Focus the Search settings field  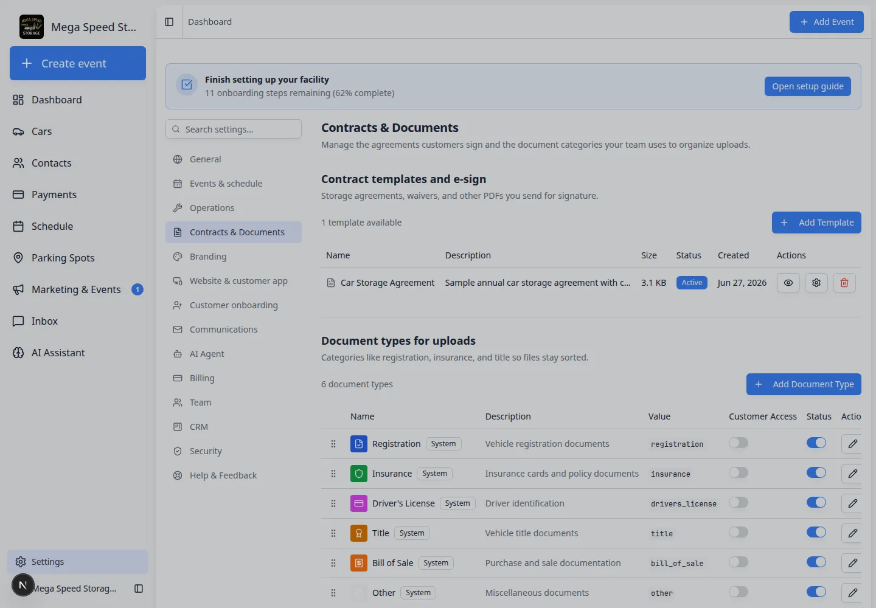click(x=234, y=129)
